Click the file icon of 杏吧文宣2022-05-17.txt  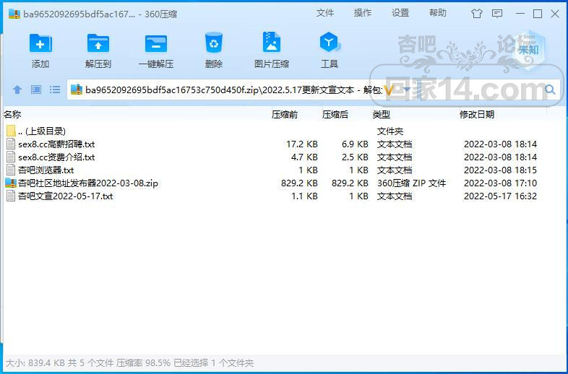tap(11, 196)
